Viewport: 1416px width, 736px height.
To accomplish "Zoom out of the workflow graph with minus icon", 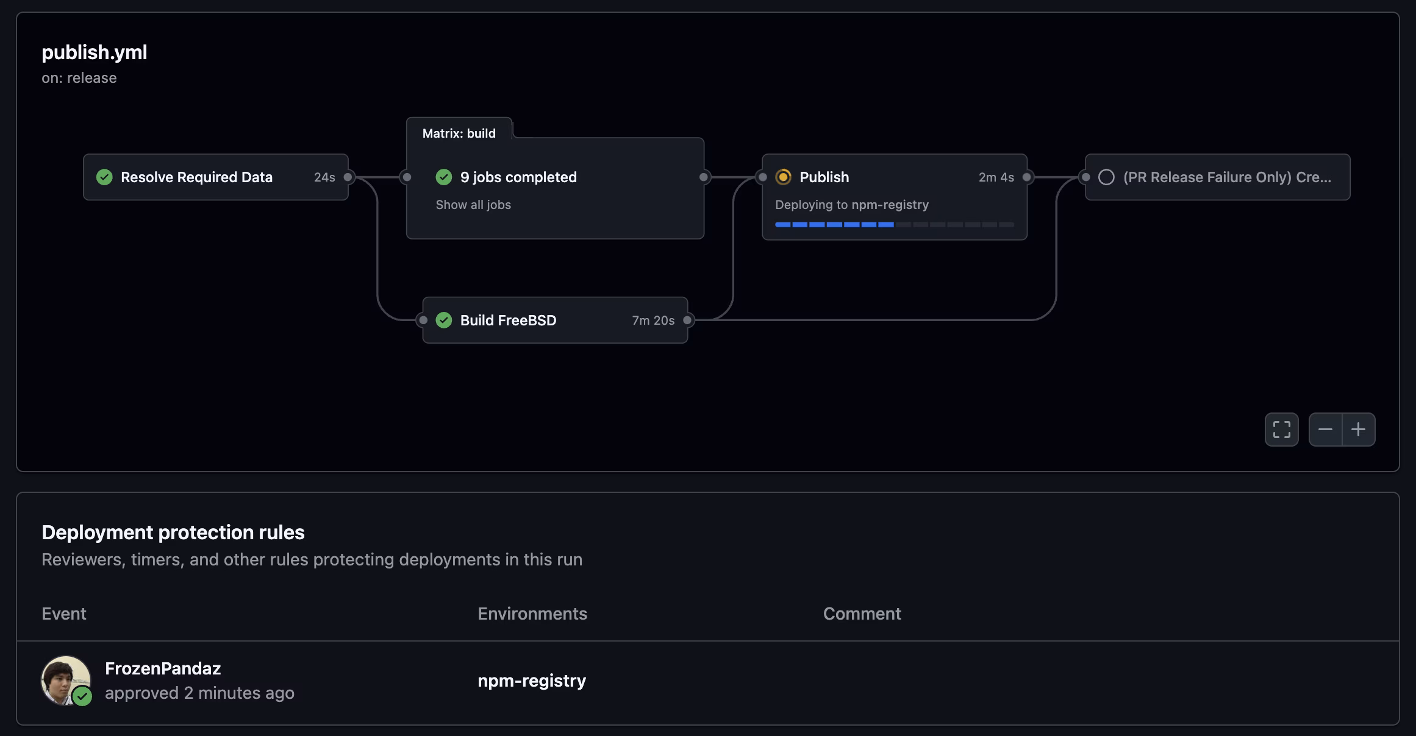I will [x=1326, y=430].
